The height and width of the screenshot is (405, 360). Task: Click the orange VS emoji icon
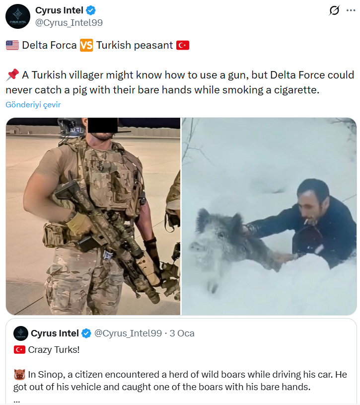pyautogui.click(x=86, y=45)
